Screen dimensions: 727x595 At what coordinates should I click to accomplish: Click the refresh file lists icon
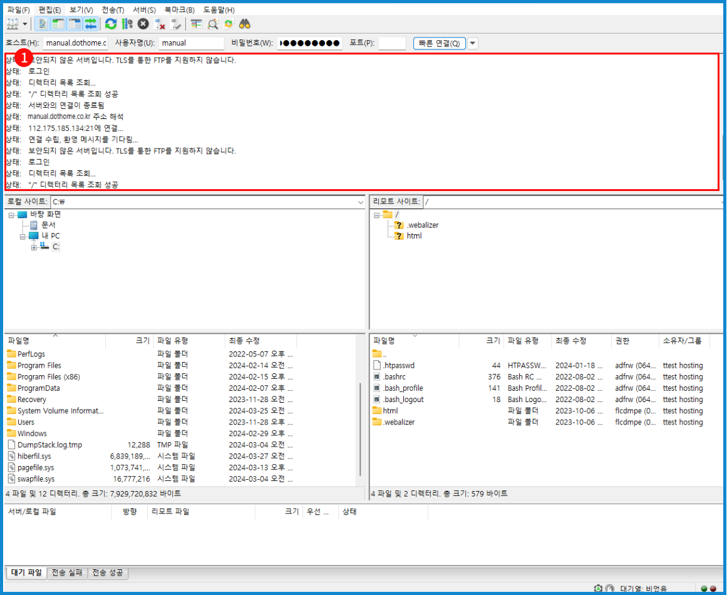111,24
